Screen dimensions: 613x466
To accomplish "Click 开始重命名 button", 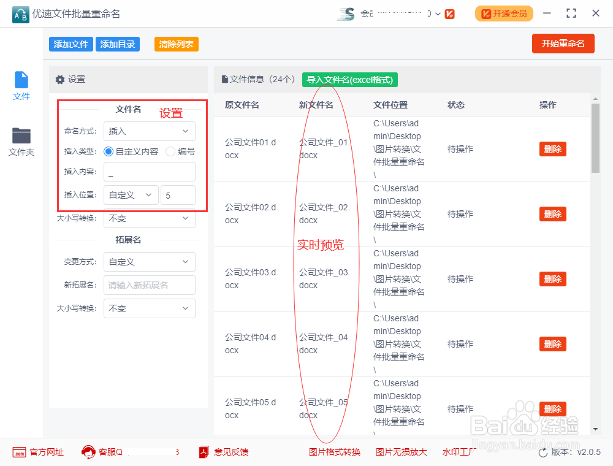I will [x=563, y=44].
